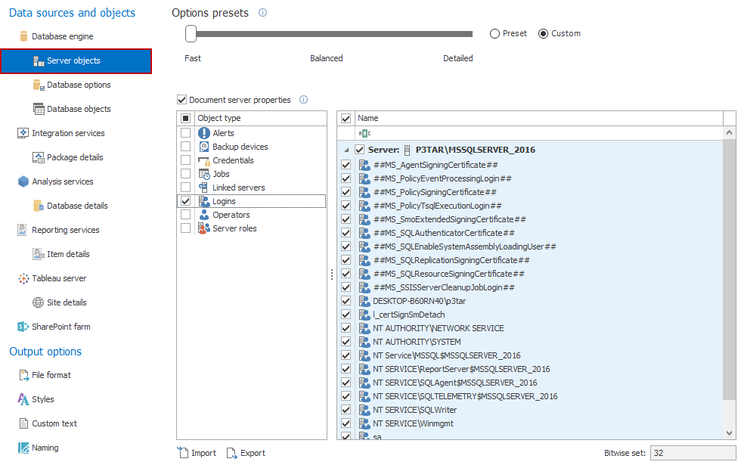Open the Database engine section

click(62, 36)
